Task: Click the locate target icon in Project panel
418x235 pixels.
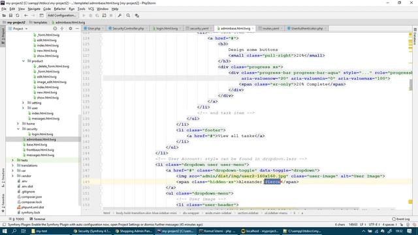Action: 55,29
